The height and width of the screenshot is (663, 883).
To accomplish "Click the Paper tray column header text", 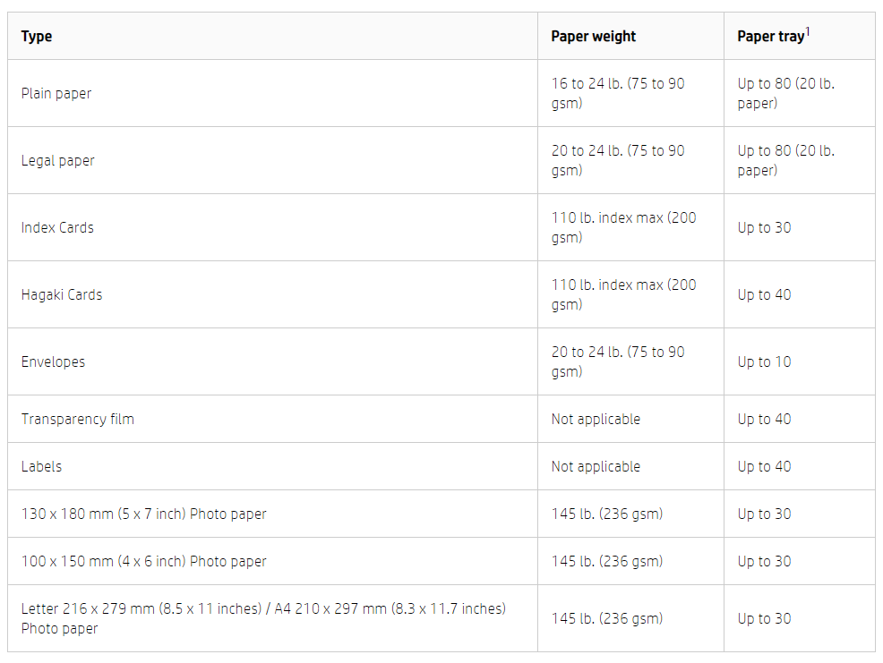I will (769, 37).
